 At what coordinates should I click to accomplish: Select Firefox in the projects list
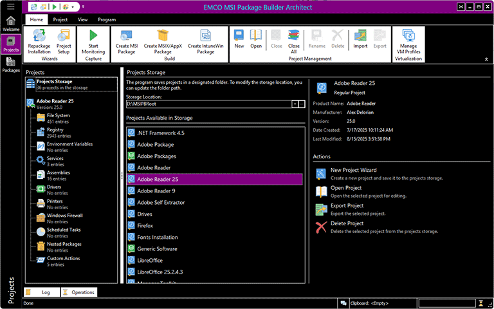click(145, 226)
